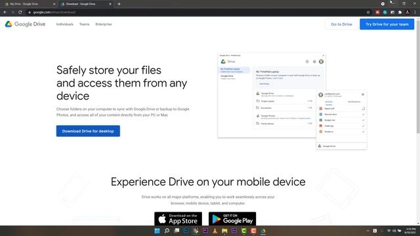
Task: Open the red Camtasia recorder taskbar icon
Action: pos(254,231)
